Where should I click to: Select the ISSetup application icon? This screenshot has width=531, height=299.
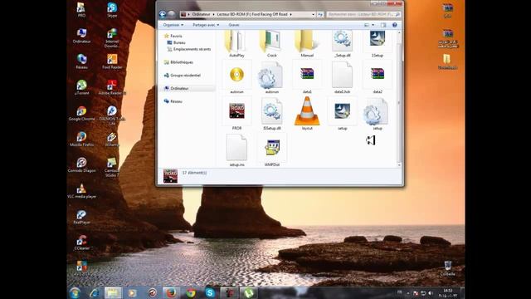[378, 43]
